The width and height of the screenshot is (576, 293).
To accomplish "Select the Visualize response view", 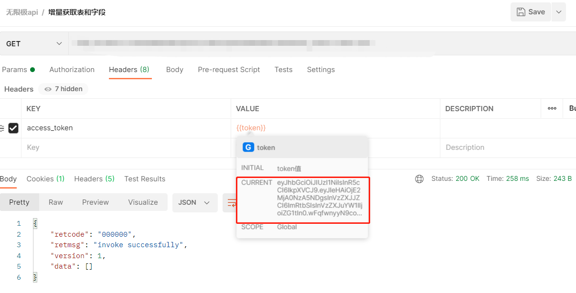I will pyautogui.click(x=143, y=202).
